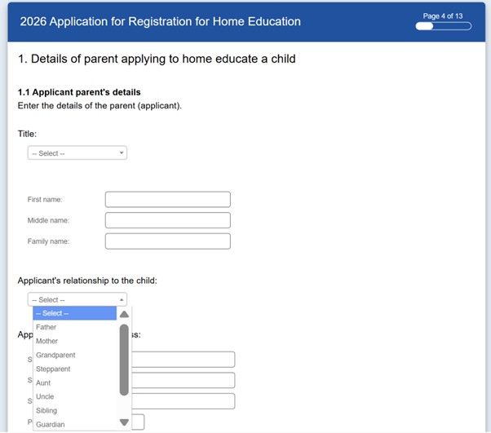Screen dimensions: 491x433
Task: Choose Father from the relationship list
Action: click(74, 327)
